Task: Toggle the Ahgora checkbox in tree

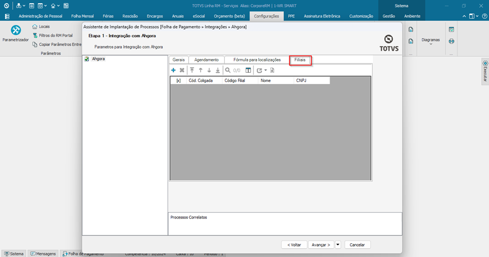Action: pyautogui.click(x=87, y=59)
